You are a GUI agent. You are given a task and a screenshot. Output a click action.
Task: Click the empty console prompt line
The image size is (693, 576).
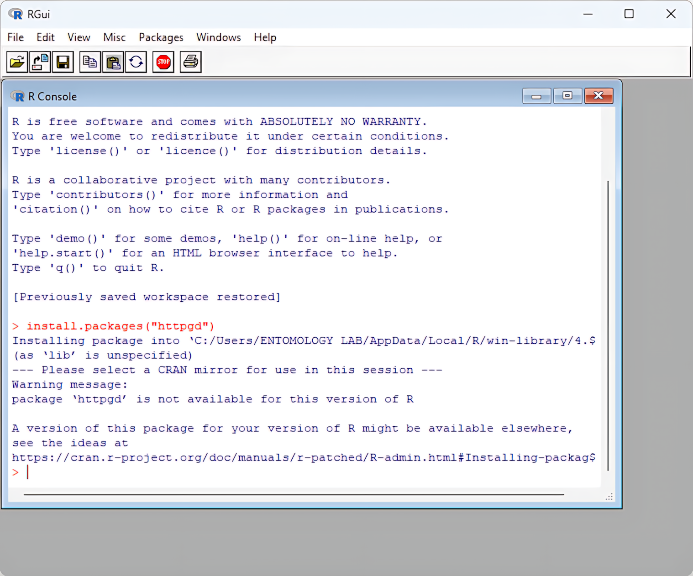(x=274, y=472)
